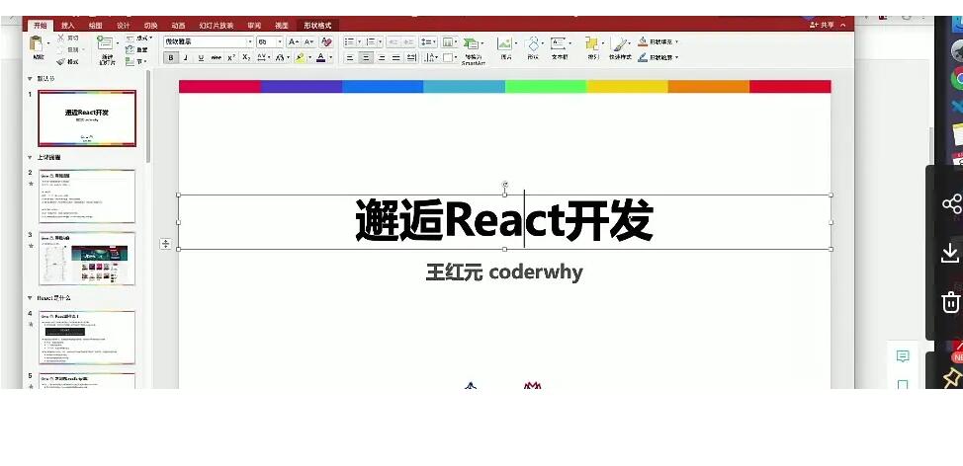Click the trash can icon in right panel
The image size is (963, 466).
950,302
